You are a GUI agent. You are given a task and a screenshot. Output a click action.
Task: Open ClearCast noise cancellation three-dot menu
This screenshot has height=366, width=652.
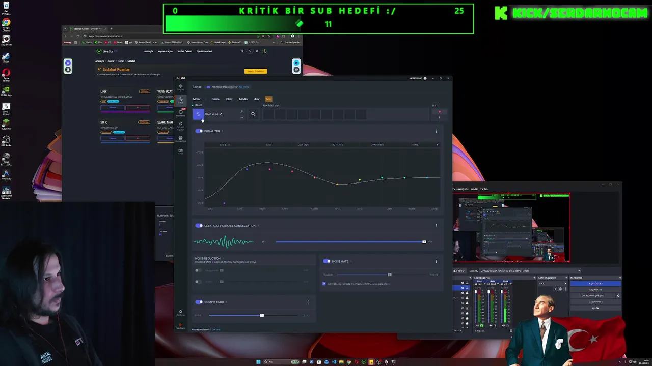[x=436, y=226]
